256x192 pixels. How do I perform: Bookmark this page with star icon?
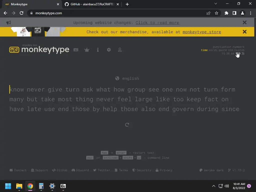pyautogui.click(x=216, y=13)
